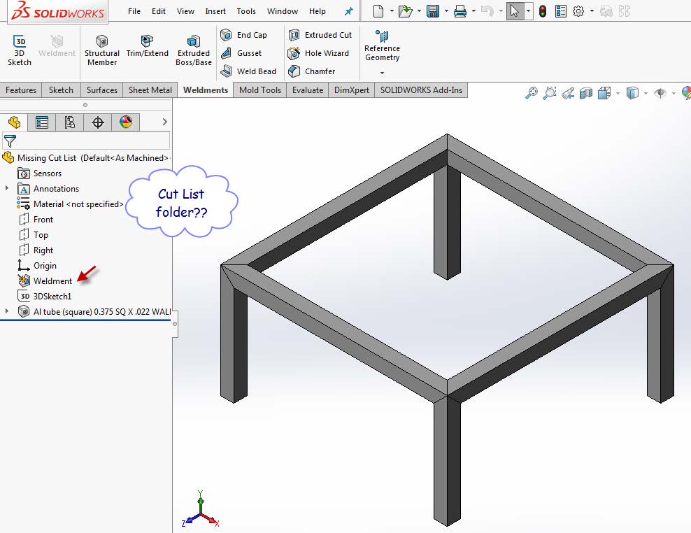The image size is (691, 533).
Task: Expand the Annotations tree node
Action: [x=6, y=188]
